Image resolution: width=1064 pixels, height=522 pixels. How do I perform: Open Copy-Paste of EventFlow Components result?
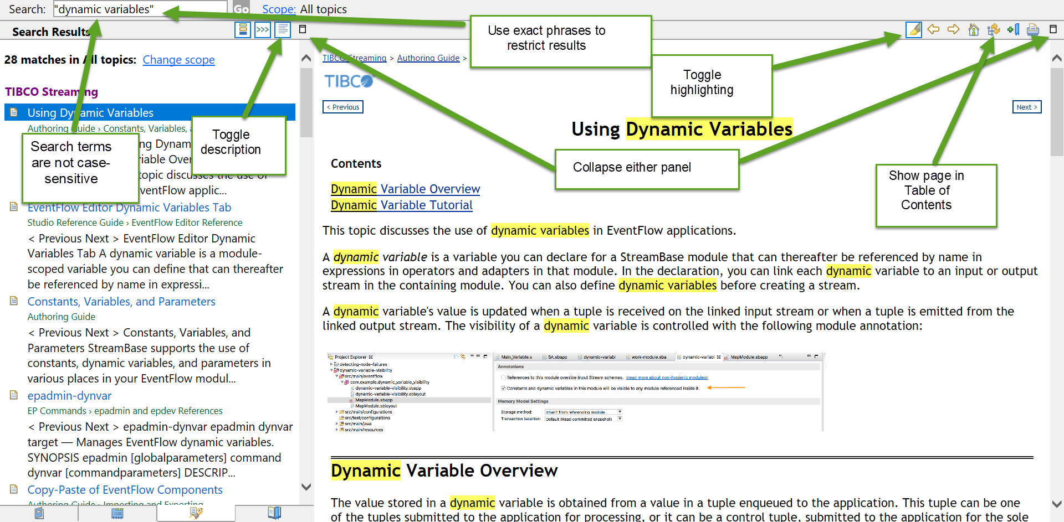click(x=125, y=490)
